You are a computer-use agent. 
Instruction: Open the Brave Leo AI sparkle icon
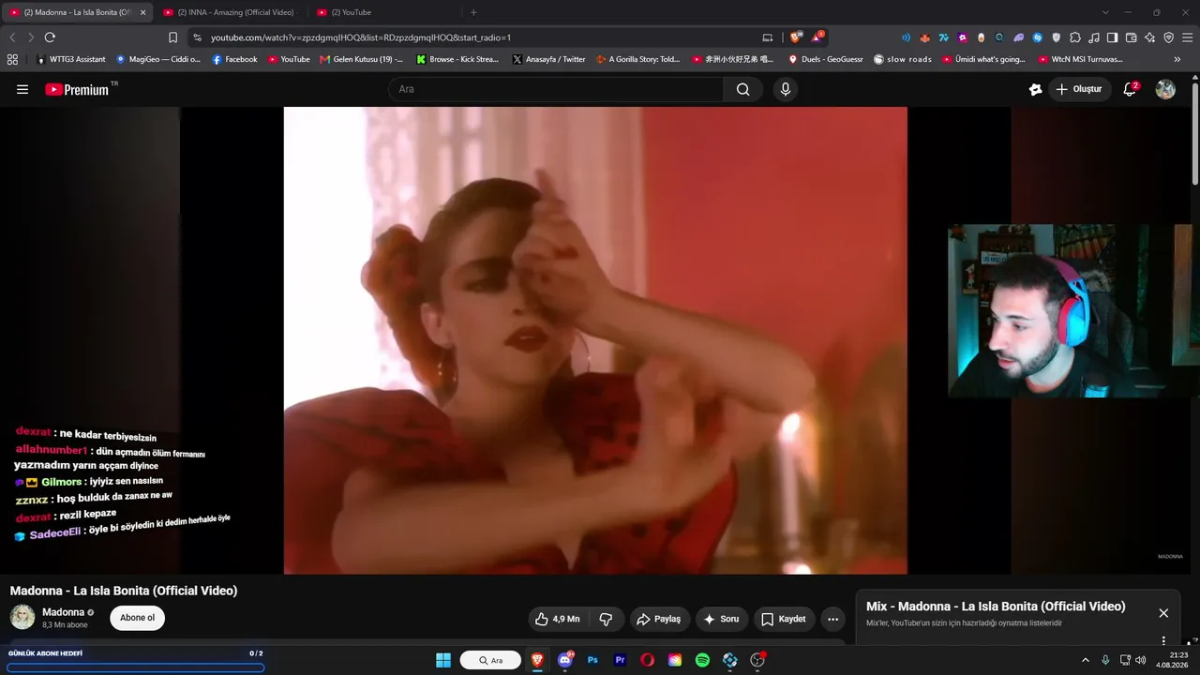[1149, 37]
